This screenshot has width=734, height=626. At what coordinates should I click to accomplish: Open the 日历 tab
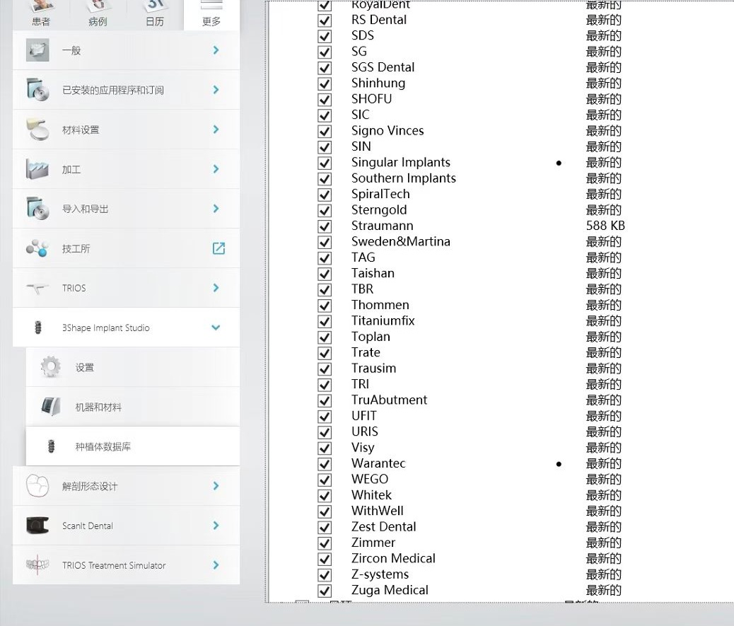154,15
